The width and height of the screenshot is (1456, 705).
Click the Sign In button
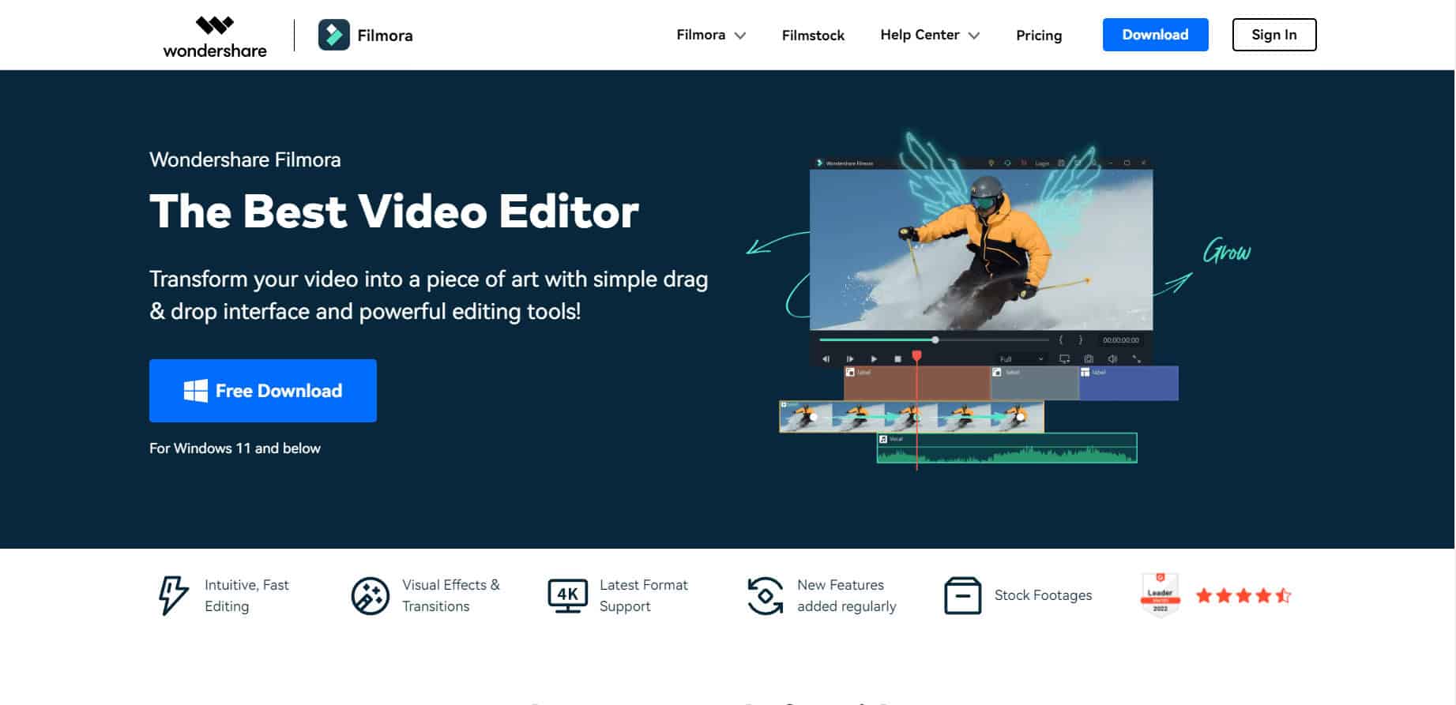coord(1274,35)
